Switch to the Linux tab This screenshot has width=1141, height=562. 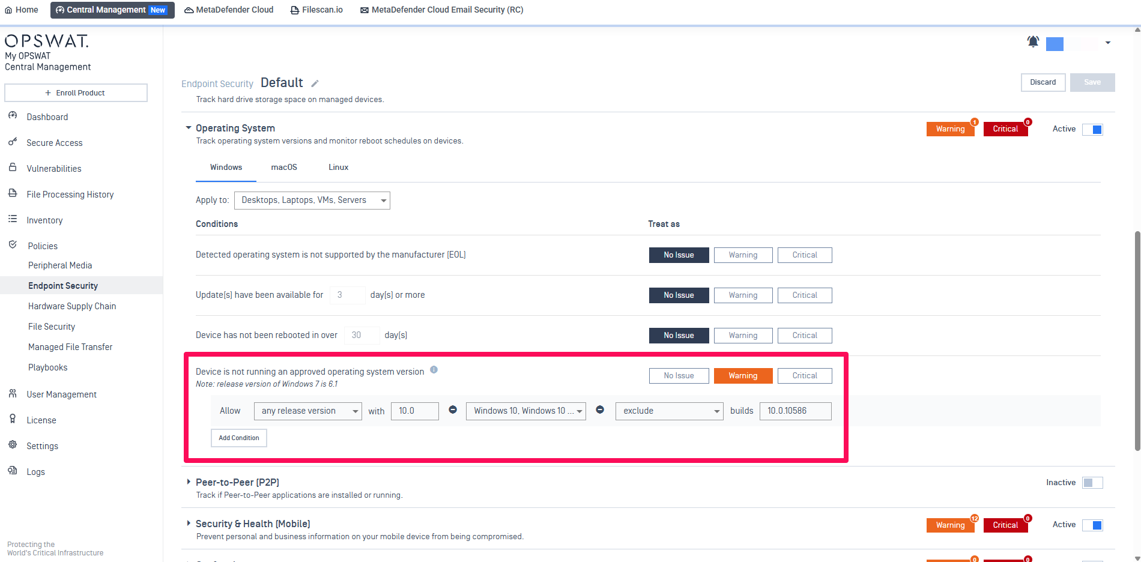coord(338,168)
